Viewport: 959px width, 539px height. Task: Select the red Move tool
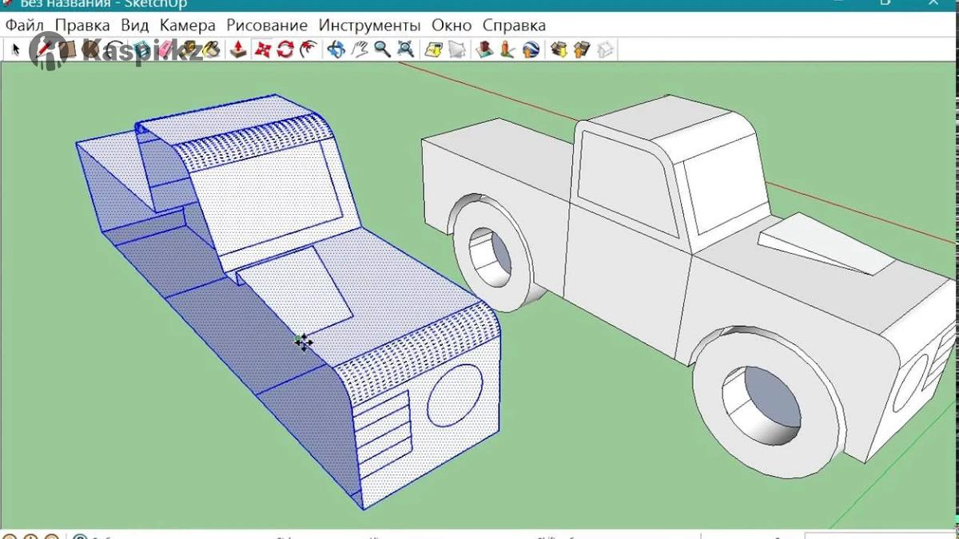pyautogui.click(x=262, y=50)
